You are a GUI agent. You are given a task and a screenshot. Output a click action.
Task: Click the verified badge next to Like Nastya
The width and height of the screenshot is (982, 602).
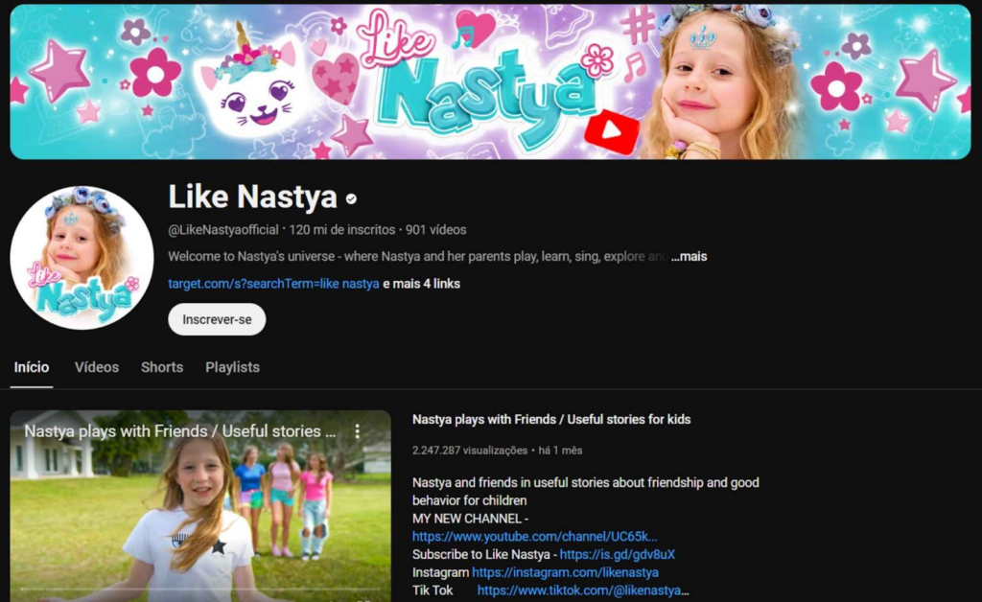pyautogui.click(x=351, y=198)
